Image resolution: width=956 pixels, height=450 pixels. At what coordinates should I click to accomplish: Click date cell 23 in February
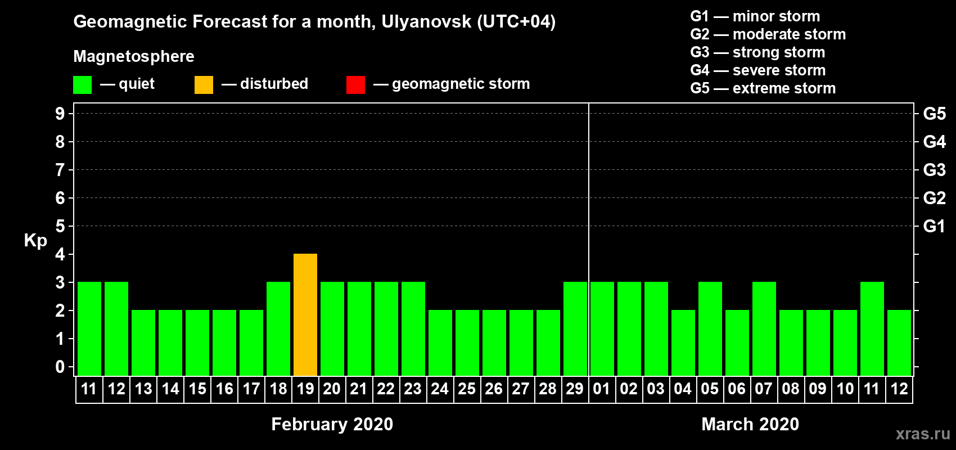(x=413, y=389)
